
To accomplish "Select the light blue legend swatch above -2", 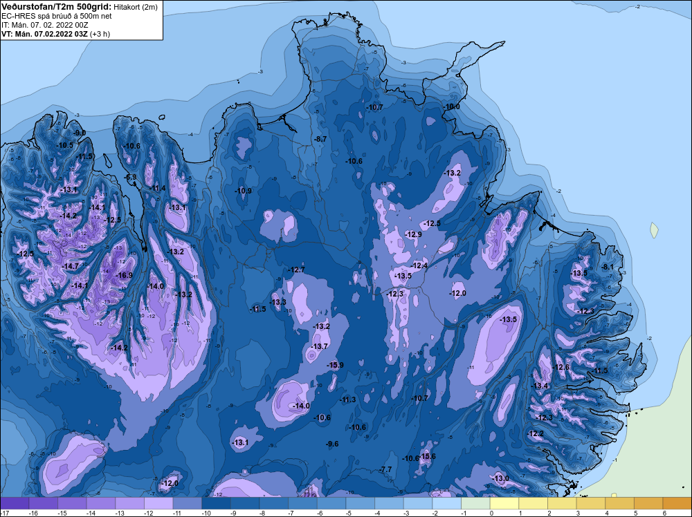I will click(x=446, y=502).
